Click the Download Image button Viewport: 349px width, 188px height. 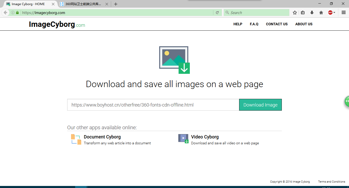[260, 105]
